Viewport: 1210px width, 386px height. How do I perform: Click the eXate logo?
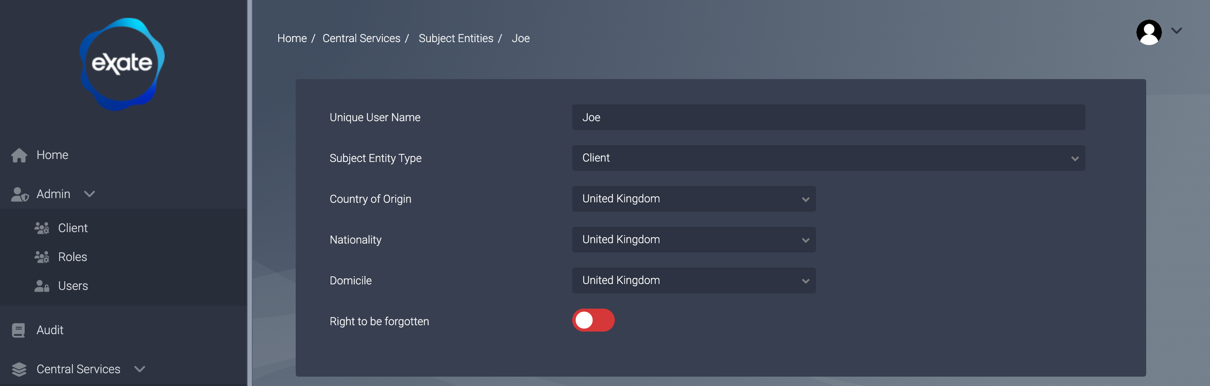pyautogui.click(x=122, y=64)
